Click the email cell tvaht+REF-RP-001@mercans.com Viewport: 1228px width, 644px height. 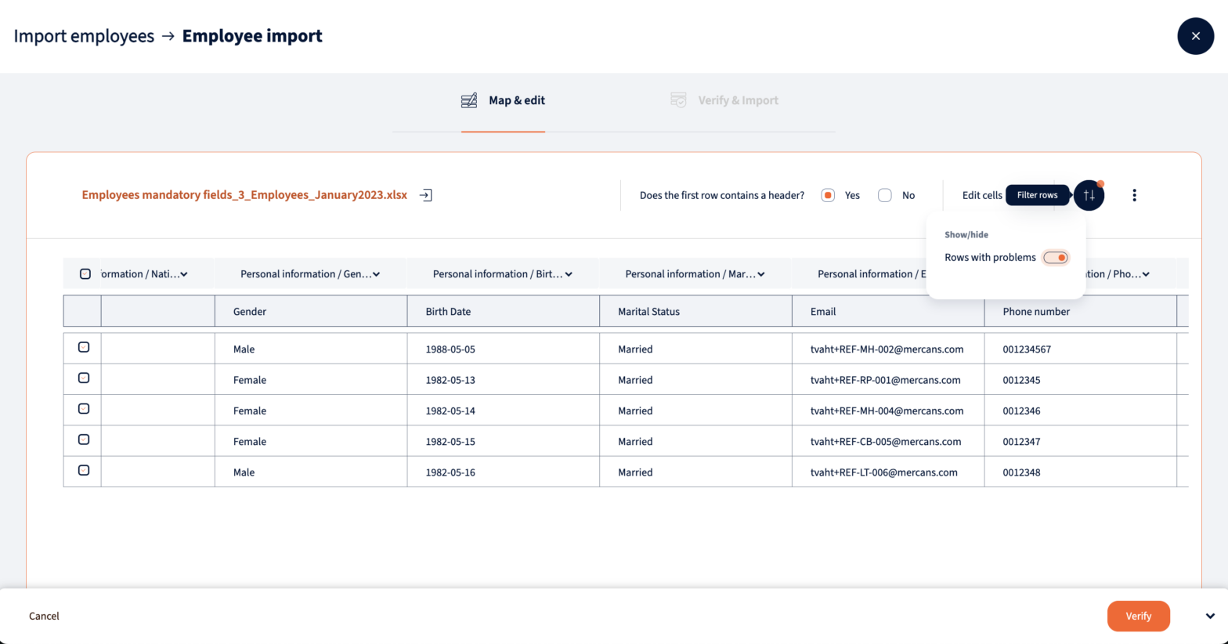[x=885, y=380]
